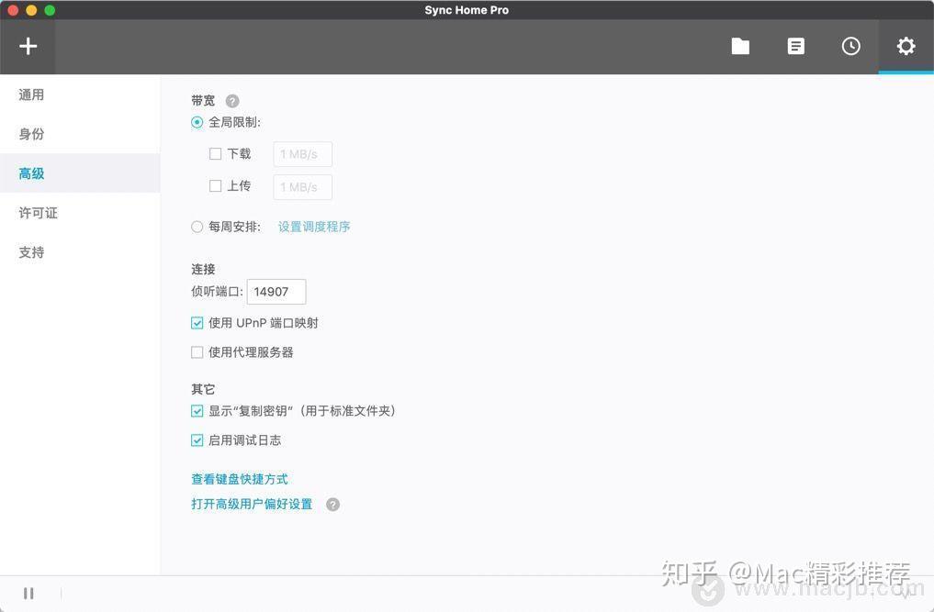The image size is (934, 612).
Task: Select the 许可证 settings tab
Action: 80,213
